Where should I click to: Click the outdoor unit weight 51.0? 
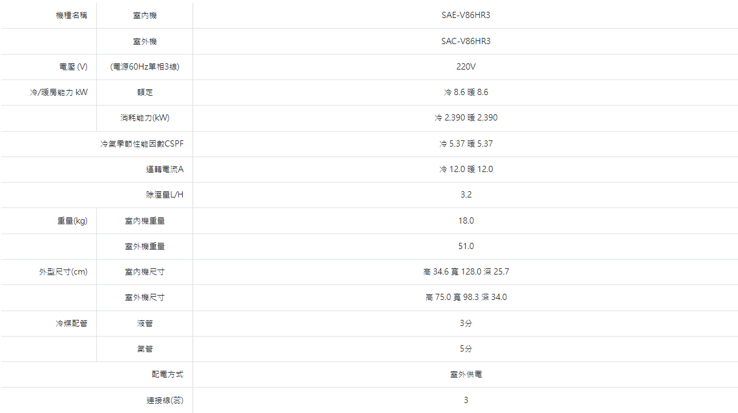(465, 246)
